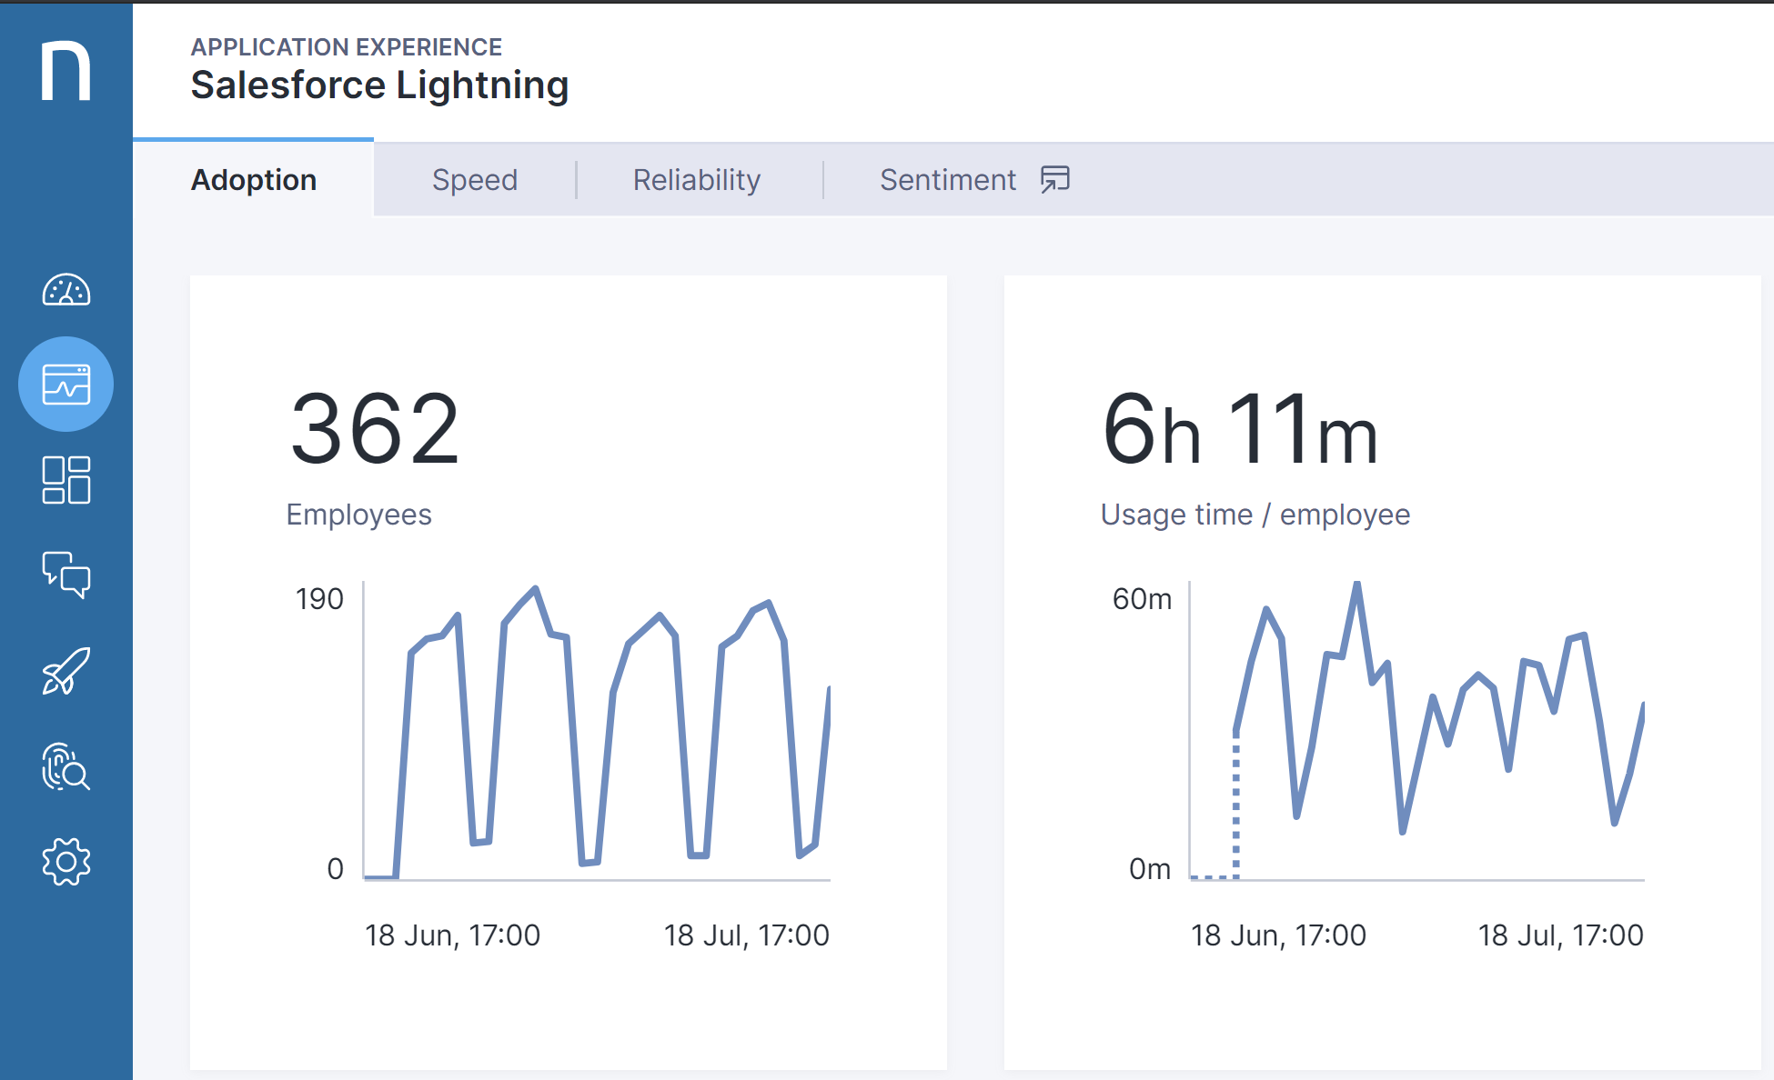Select the Applications monitoring sidebar icon
The width and height of the screenshot is (1774, 1080).
pos(66,384)
